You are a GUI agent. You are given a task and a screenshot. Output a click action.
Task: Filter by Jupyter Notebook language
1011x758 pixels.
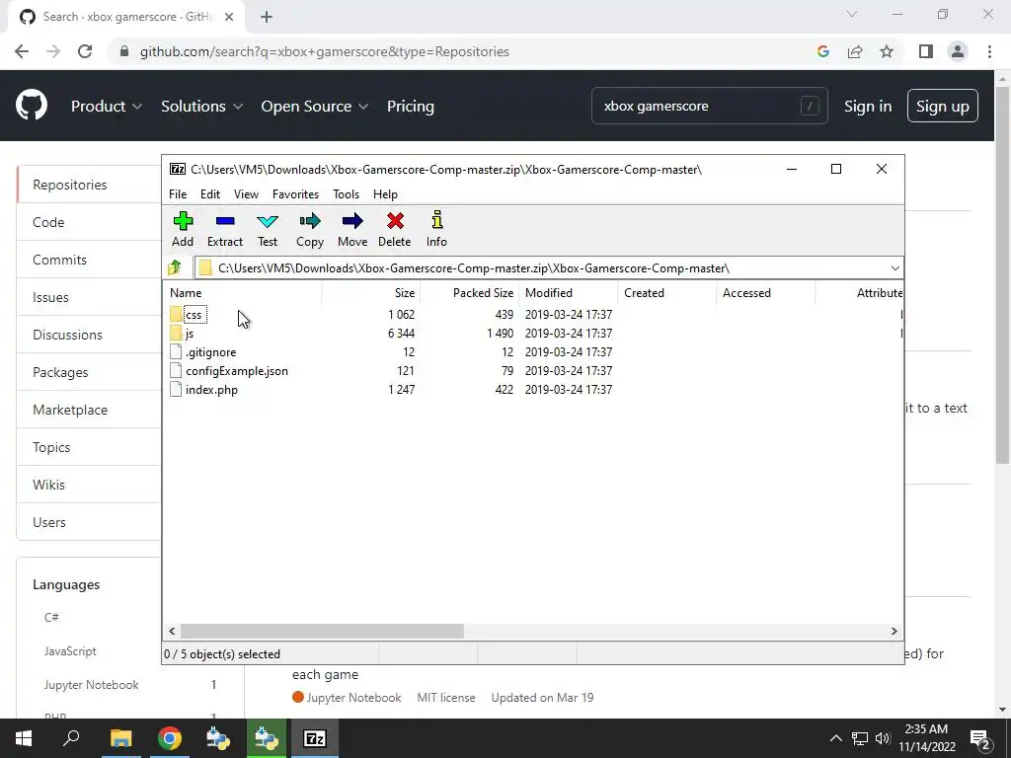92,685
